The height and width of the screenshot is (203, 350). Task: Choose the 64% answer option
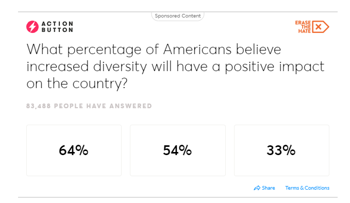74,150
